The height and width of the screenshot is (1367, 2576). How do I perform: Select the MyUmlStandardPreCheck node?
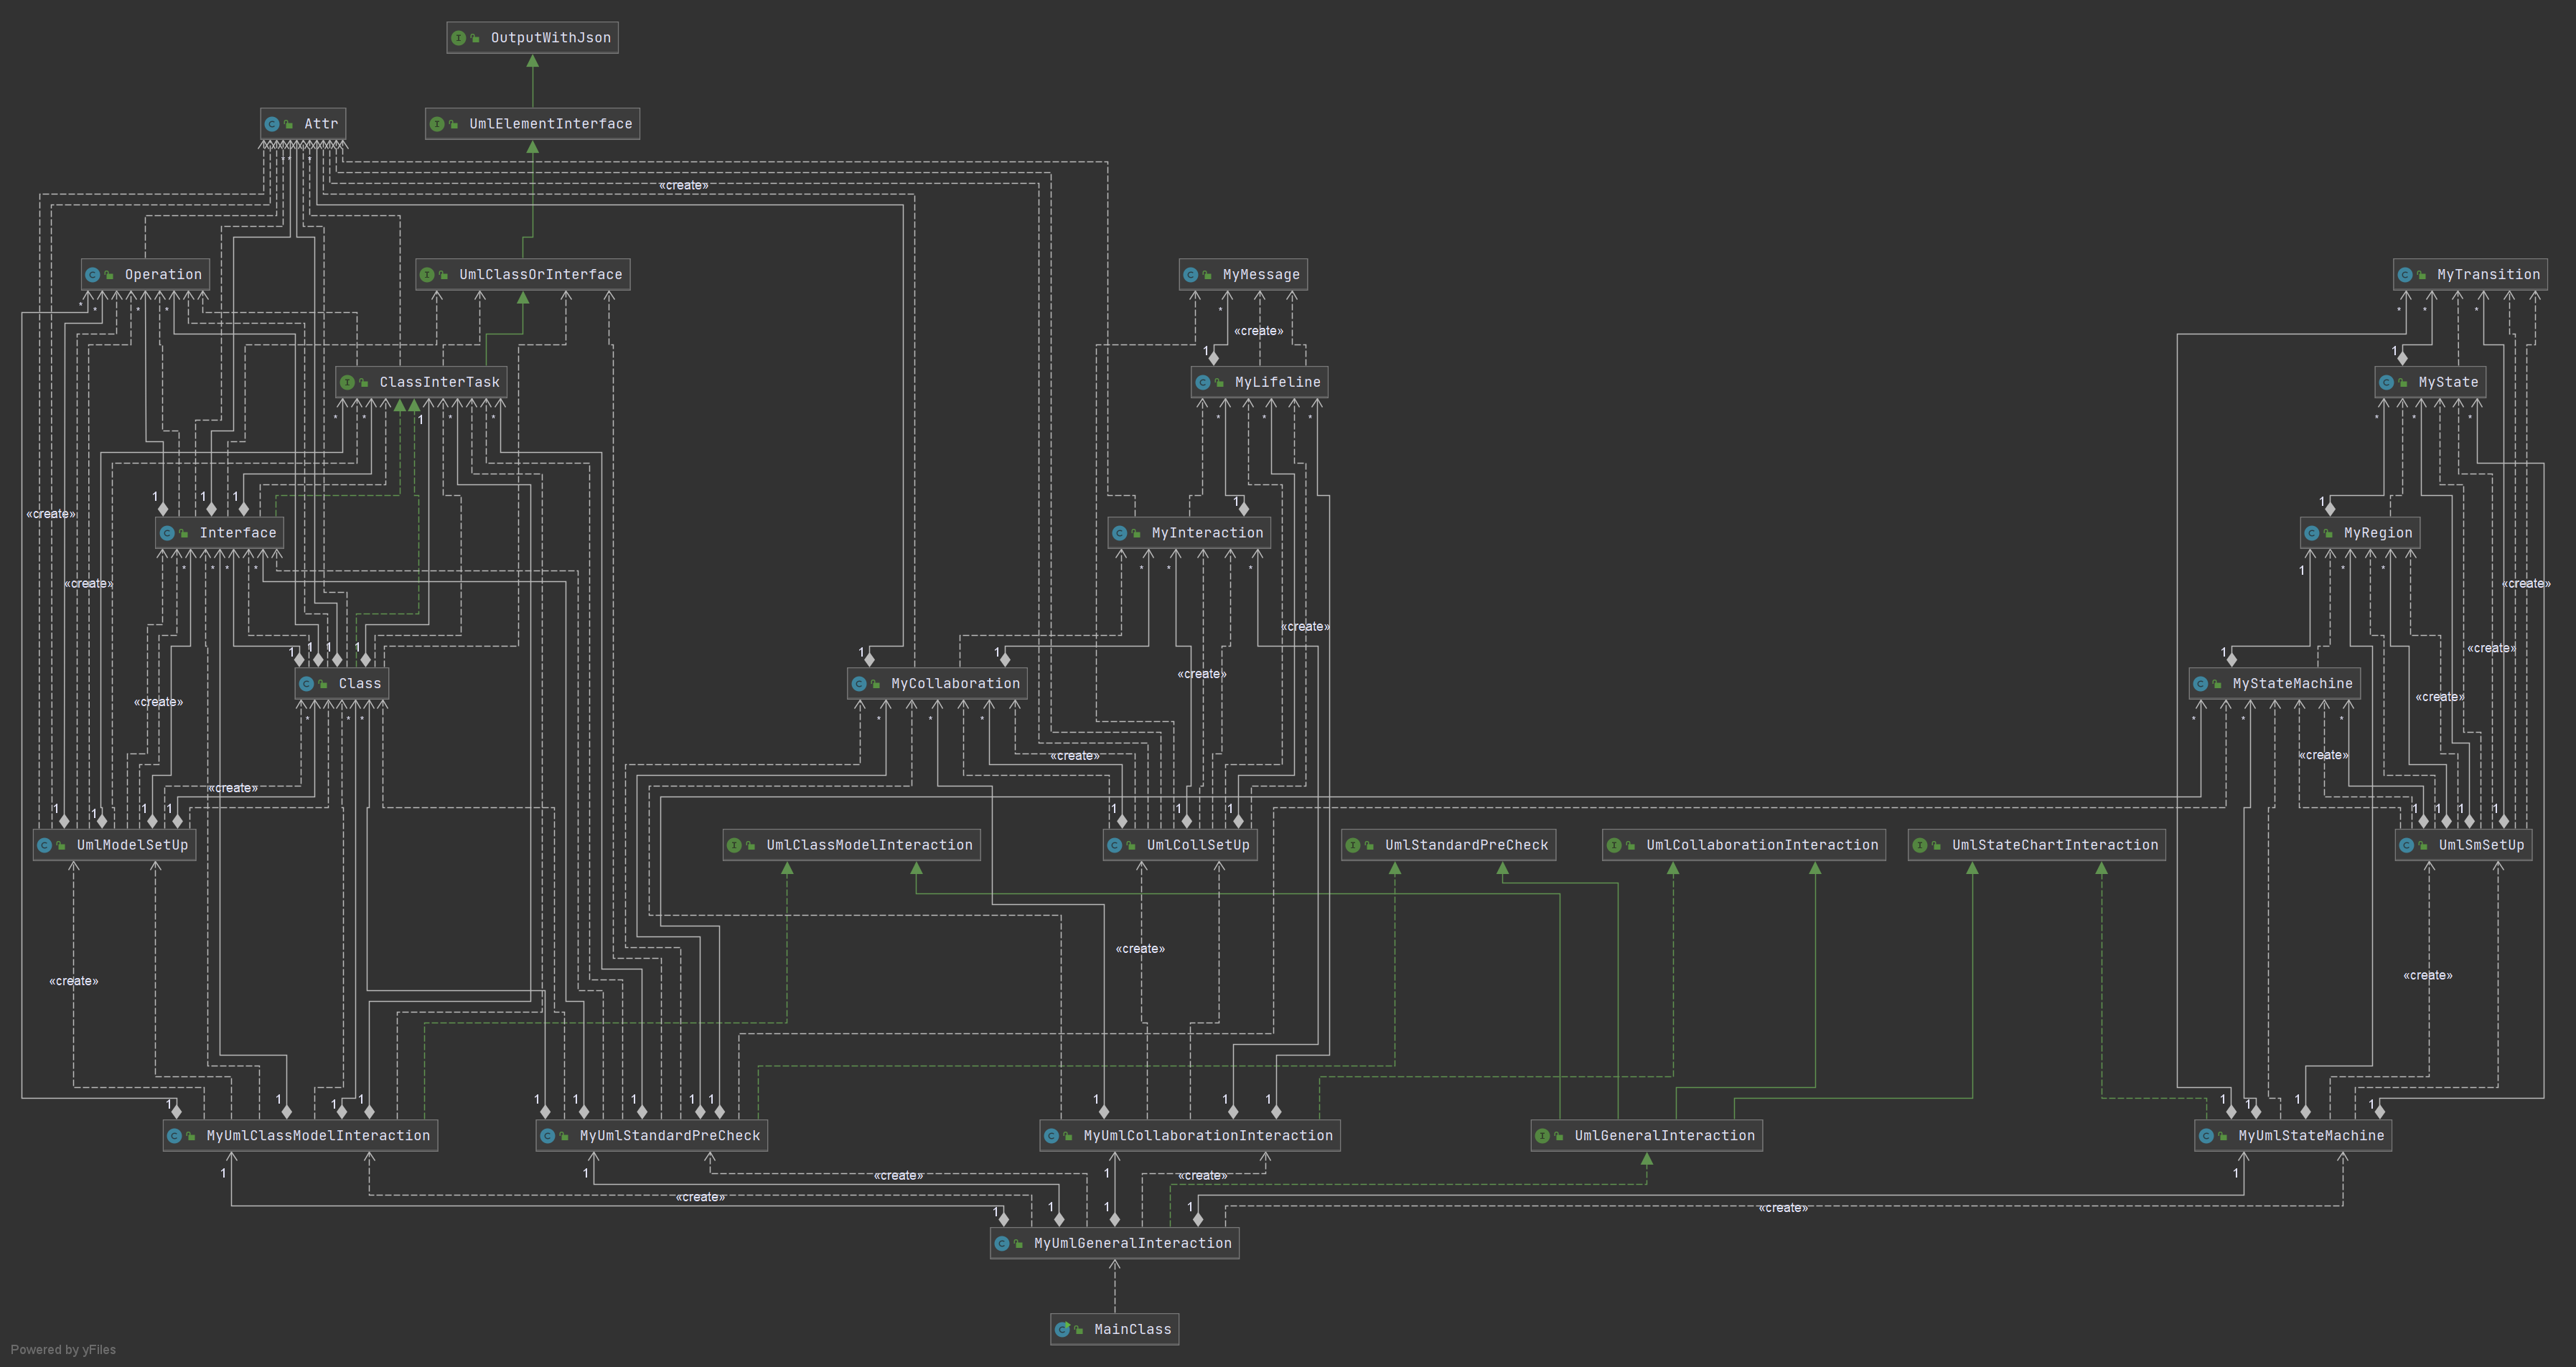[668, 1136]
